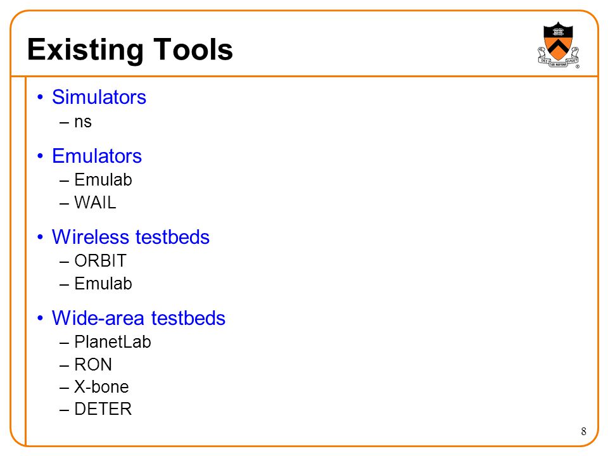
Task: Click the bullet dot beside Simulators
Action: point(40,97)
